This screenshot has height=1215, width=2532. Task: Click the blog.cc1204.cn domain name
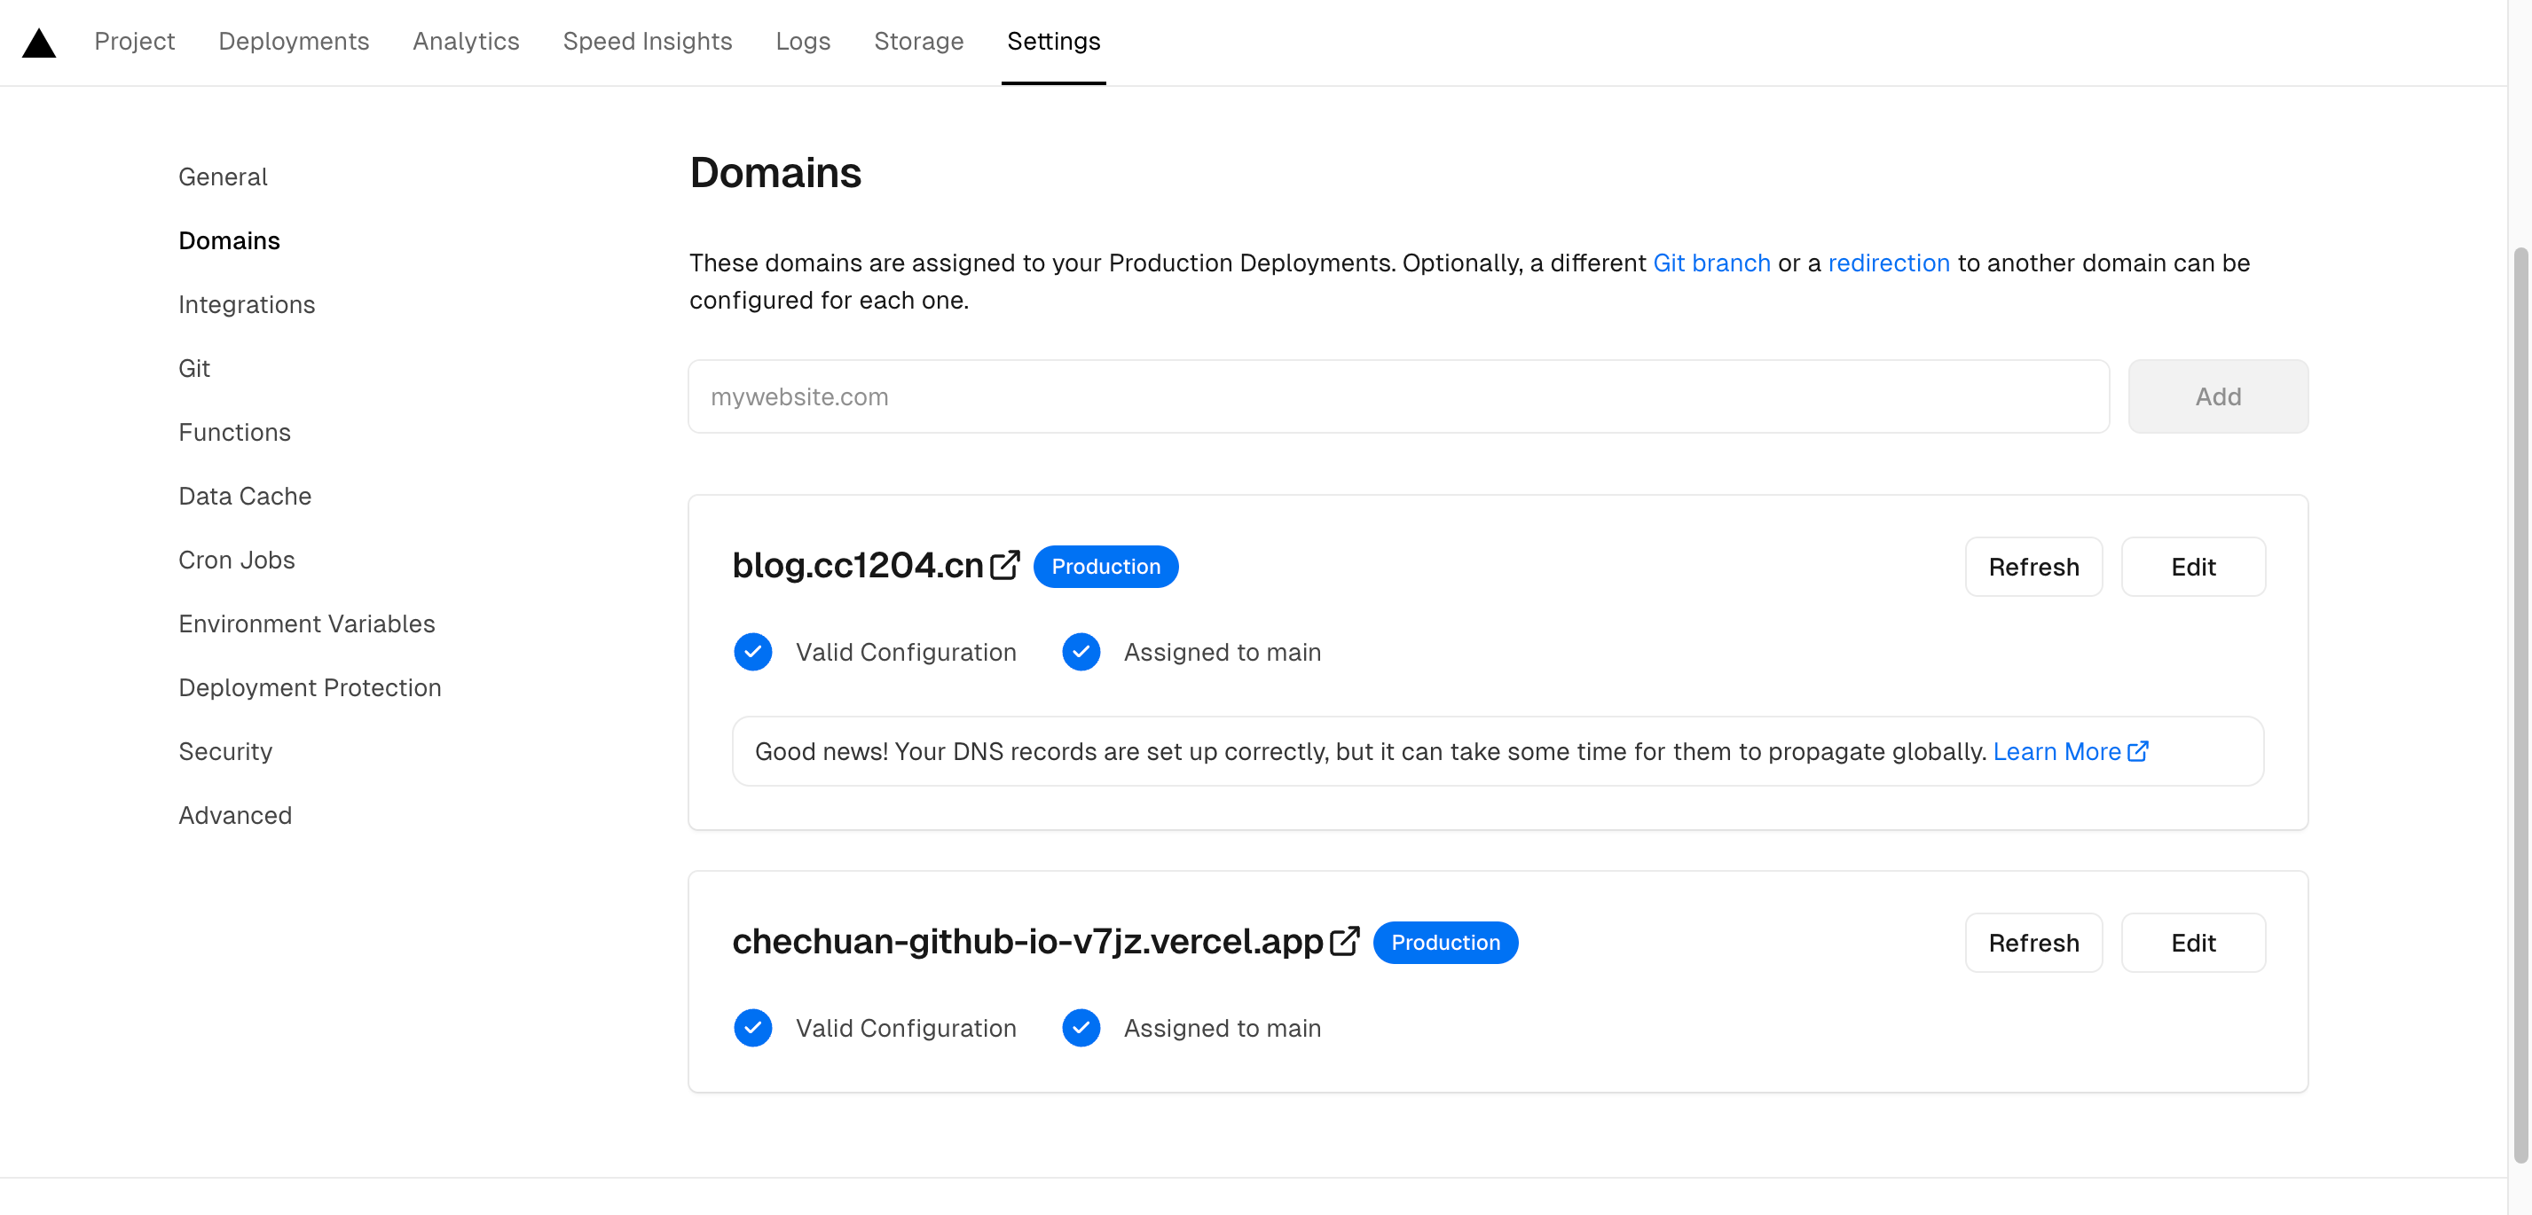[858, 566]
